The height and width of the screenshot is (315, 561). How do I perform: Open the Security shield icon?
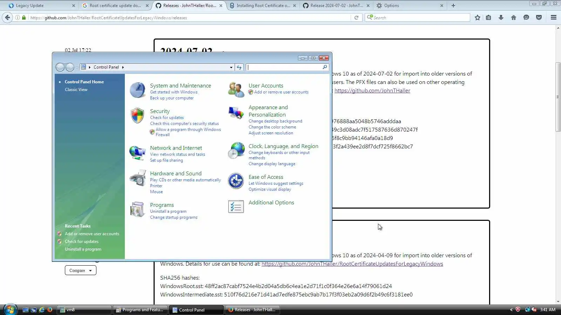coord(137,115)
